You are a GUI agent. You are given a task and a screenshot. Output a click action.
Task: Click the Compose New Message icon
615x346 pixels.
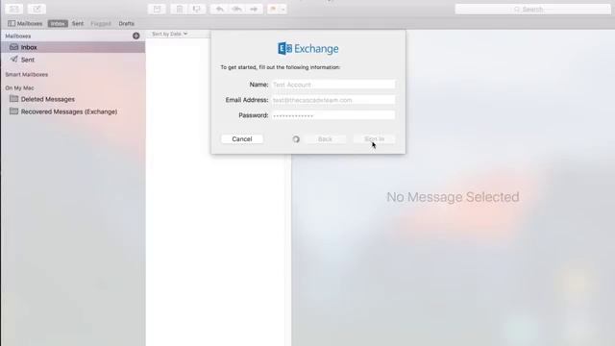[37, 9]
